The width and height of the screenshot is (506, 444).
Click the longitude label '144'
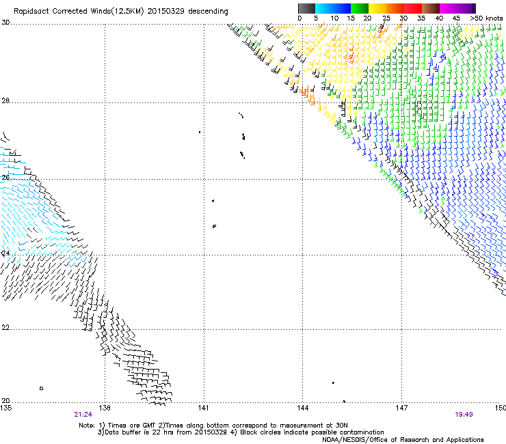click(x=302, y=408)
